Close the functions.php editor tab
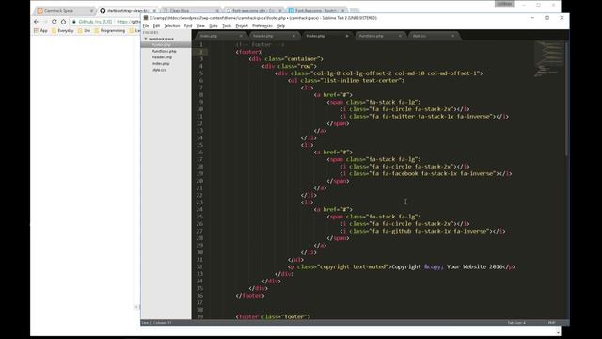 (x=400, y=36)
